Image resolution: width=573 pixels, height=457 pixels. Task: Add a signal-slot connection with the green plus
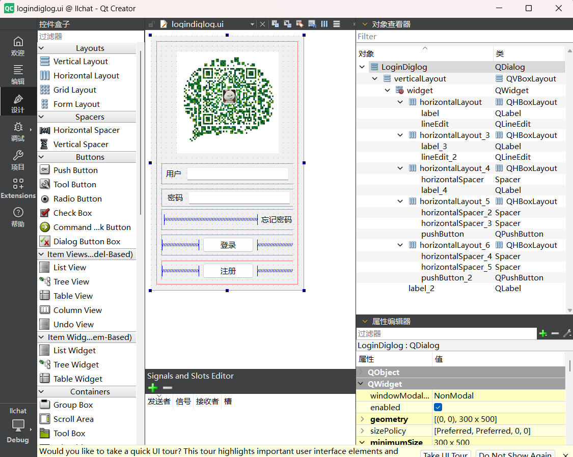coord(153,388)
